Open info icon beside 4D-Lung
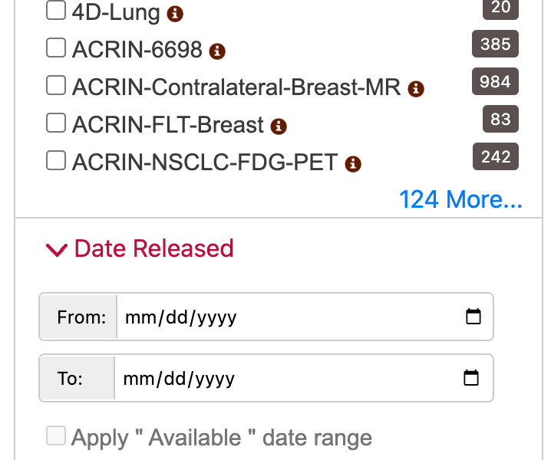This screenshot has width=551, height=460. 175,14
